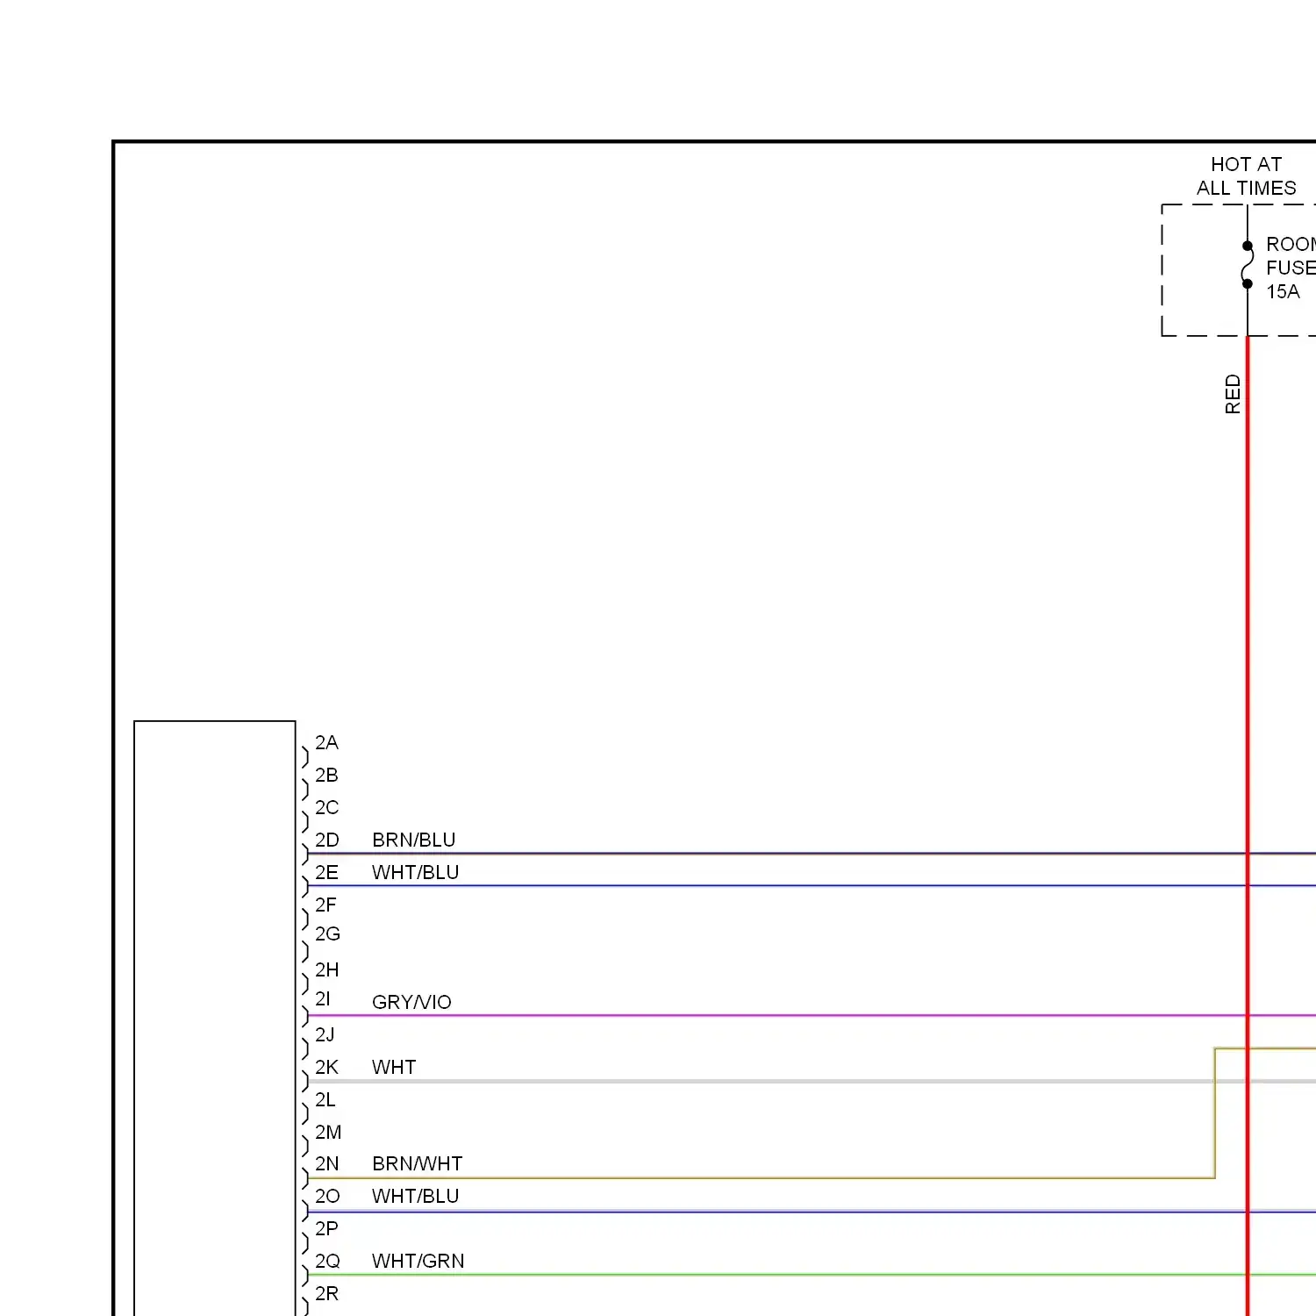Click the WHT/BLU label at pin 2E
The image size is (1316, 1316).
pos(415,872)
